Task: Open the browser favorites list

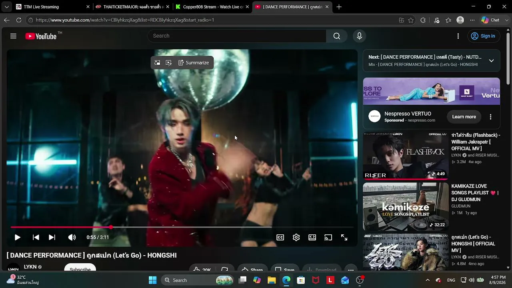Action: (448, 20)
